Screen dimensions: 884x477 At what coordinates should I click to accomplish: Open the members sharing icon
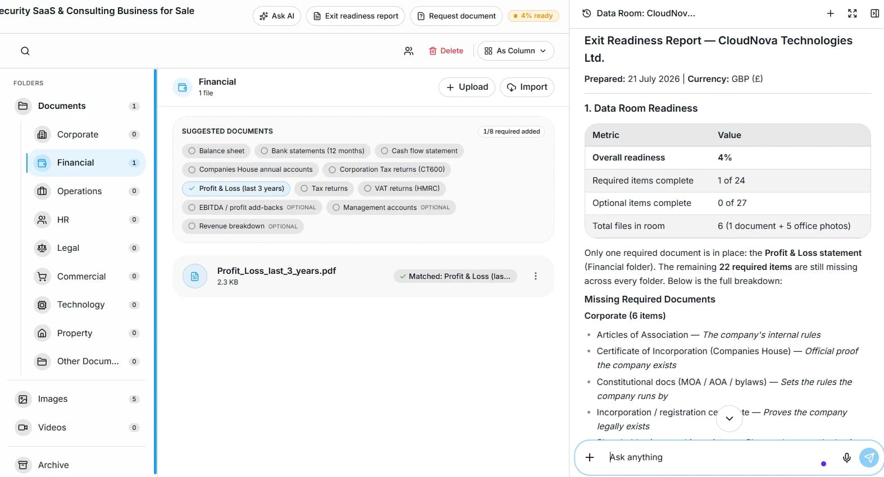pyautogui.click(x=409, y=51)
